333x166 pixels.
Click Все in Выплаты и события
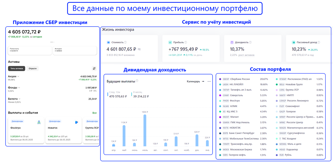tap(94, 113)
